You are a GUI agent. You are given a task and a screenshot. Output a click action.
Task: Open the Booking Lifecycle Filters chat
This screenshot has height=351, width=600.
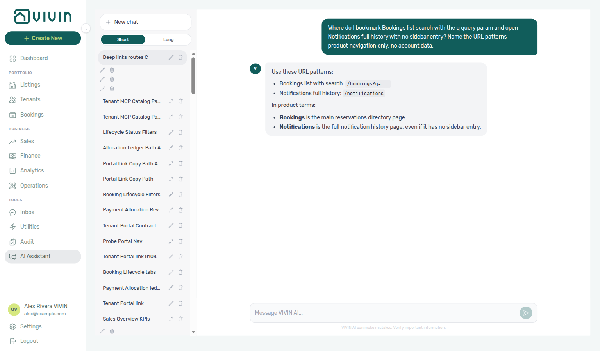coord(131,195)
